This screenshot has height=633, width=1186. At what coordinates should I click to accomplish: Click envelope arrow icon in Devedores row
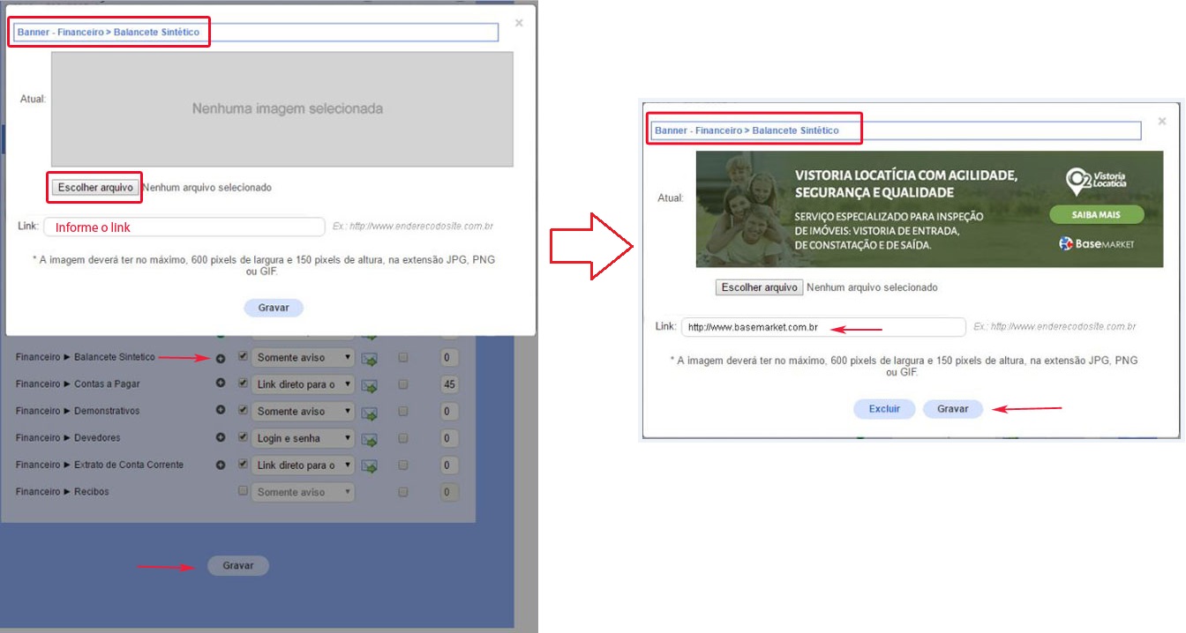tap(369, 439)
